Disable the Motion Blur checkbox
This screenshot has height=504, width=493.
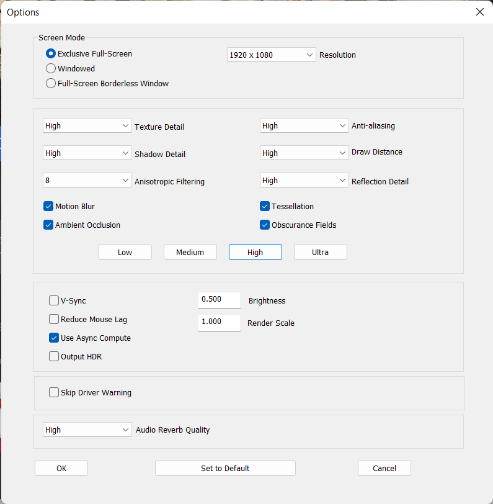(48, 206)
